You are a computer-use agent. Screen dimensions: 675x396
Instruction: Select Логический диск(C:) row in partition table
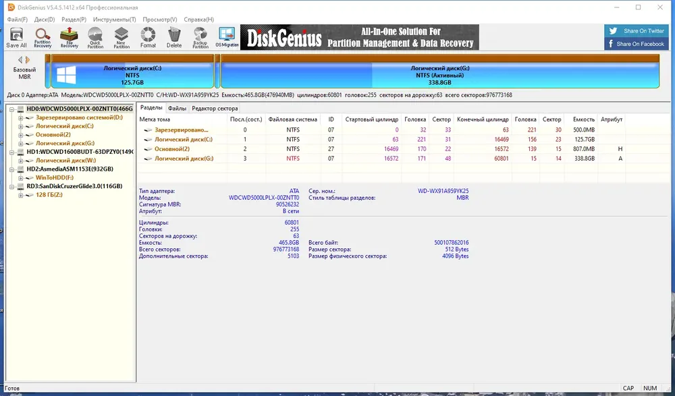(x=382, y=140)
